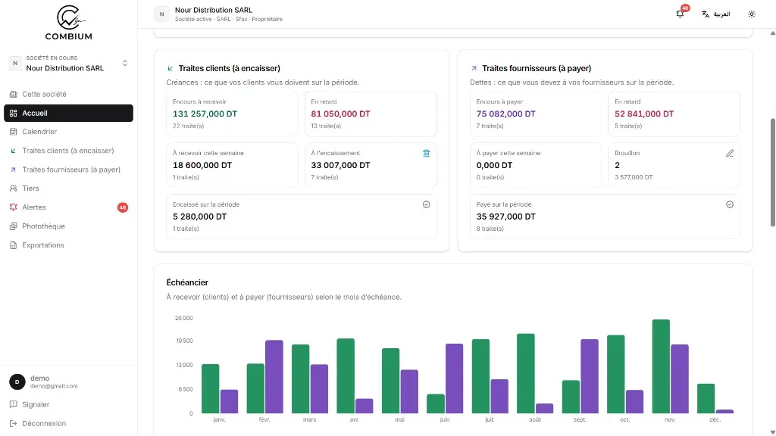Screen dimensions: 776x436
Task: Expand the Société en cours company switcher
Action: pyautogui.click(x=68, y=64)
